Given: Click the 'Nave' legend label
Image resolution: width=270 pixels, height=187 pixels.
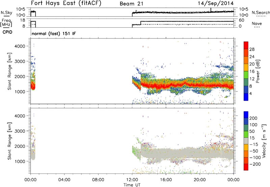Looking at the screenshot, I should click(257, 23).
